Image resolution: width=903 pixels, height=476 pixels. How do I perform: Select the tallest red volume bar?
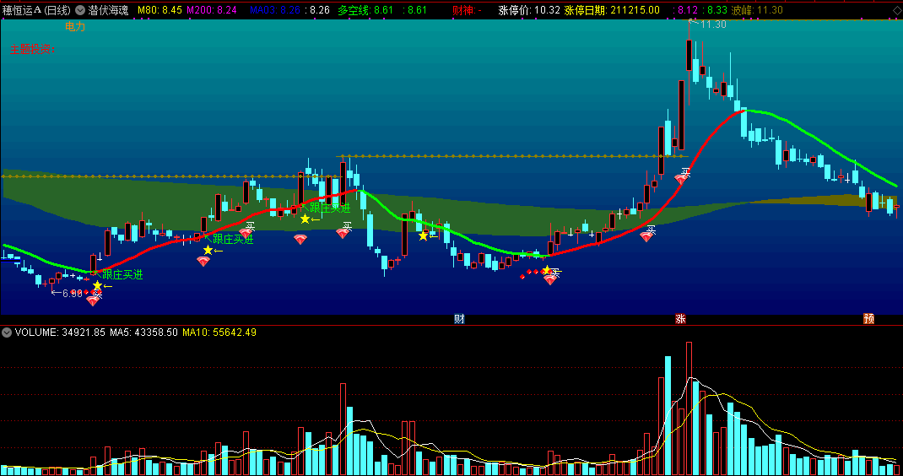tap(689, 408)
